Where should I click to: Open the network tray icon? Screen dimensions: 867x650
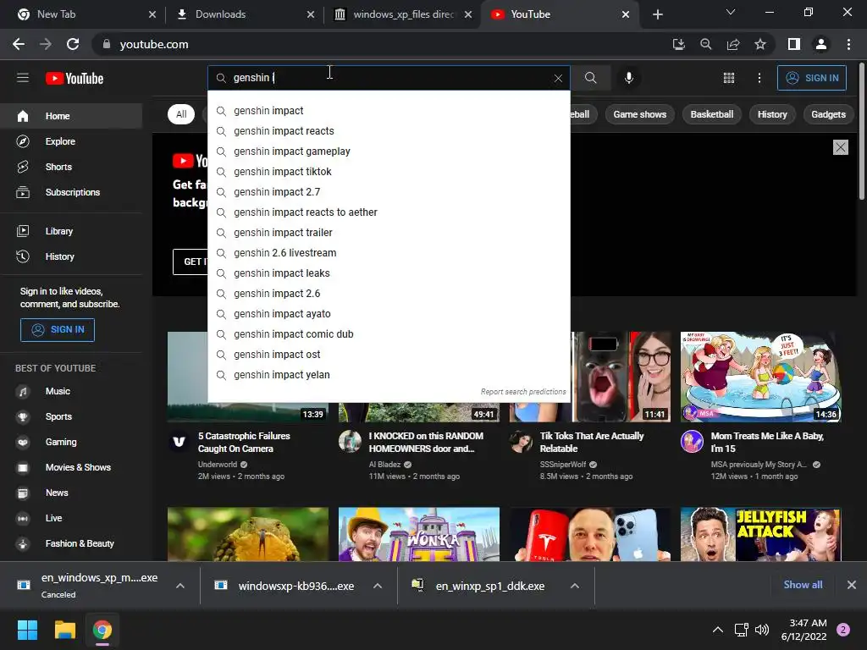741,630
